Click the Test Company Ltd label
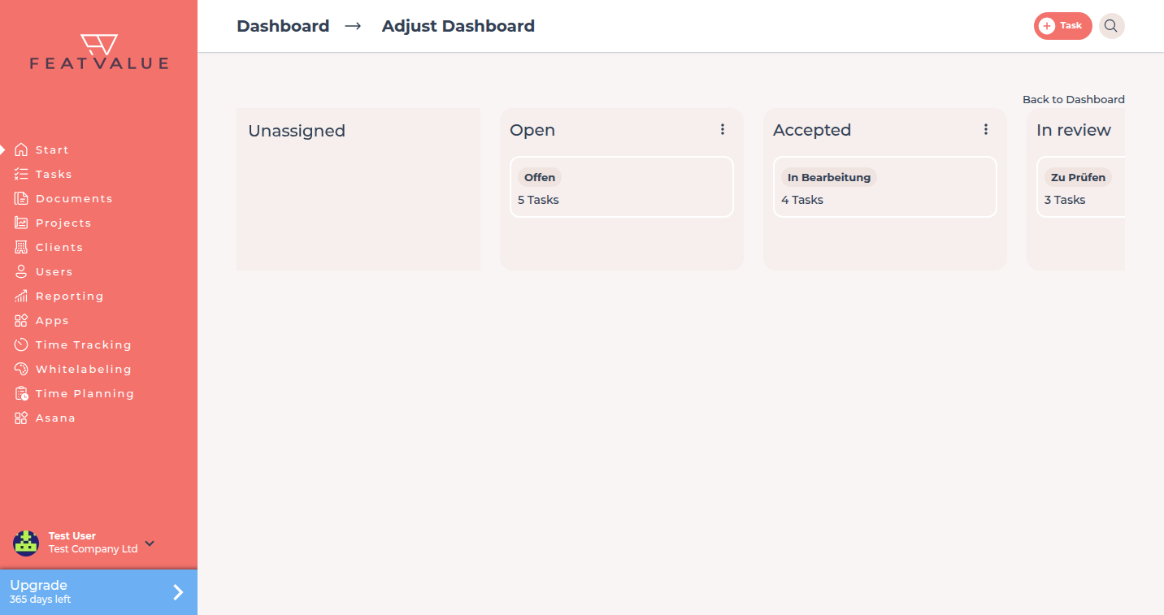This screenshot has height=615, width=1164. (x=93, y=549)
